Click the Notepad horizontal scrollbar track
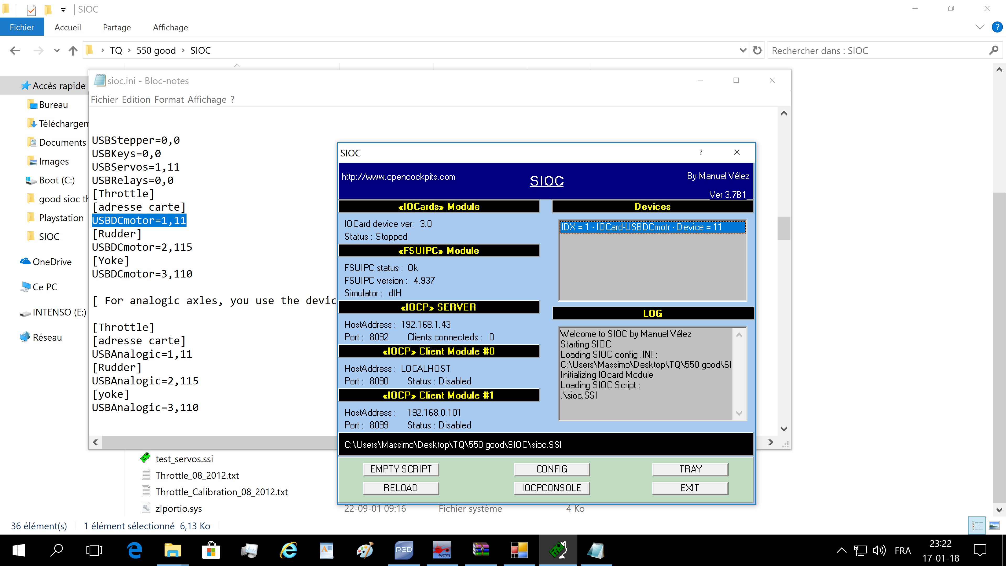The height and width of the screenshot is (566, 1006). point(219,442)
